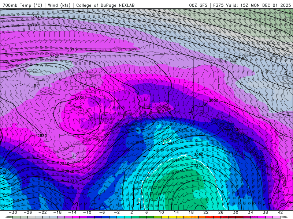
Task: Click the 3000 height contour label
Action: [x=214, y=101]
